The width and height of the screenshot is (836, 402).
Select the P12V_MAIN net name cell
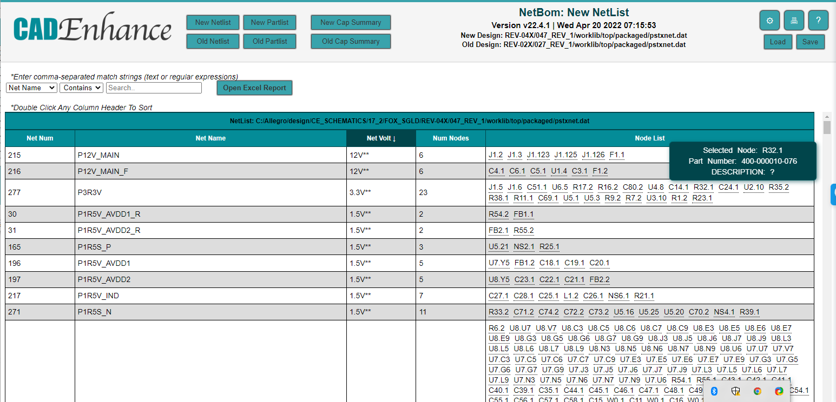click(x=210, y=155)
